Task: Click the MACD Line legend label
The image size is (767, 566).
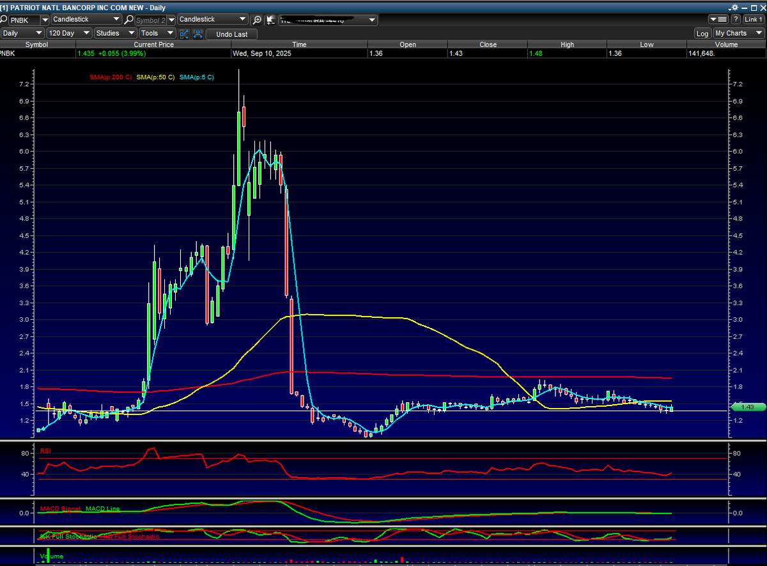Action: (103, 509)
